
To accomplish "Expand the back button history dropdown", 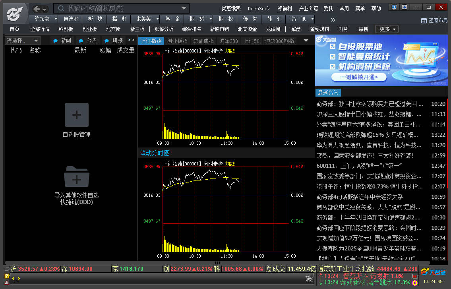I will [x=44, y=10].
